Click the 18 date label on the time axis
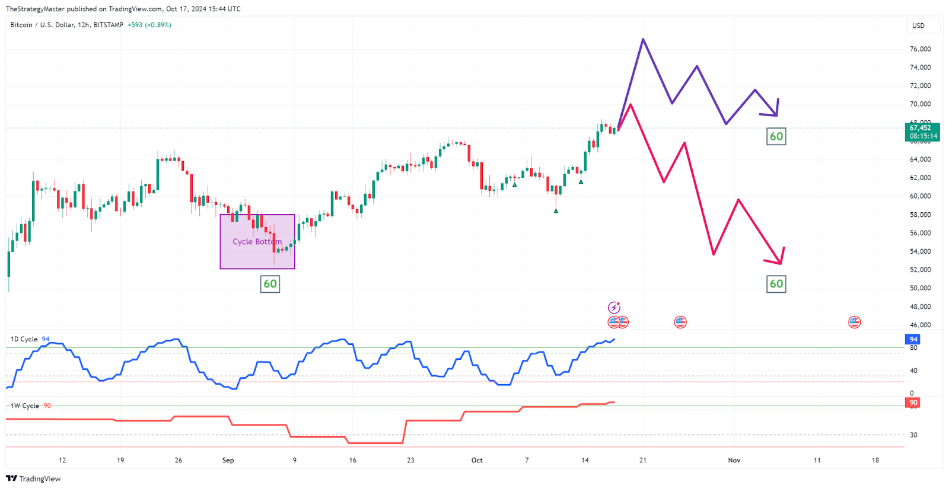The width and height of the screenshot is (949, 489). tap(875, 460)
